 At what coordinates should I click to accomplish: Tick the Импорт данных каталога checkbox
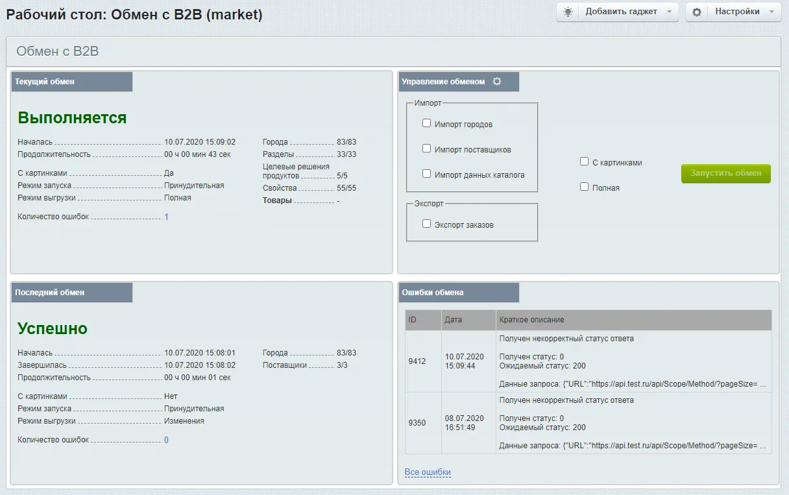coord(426,174)
